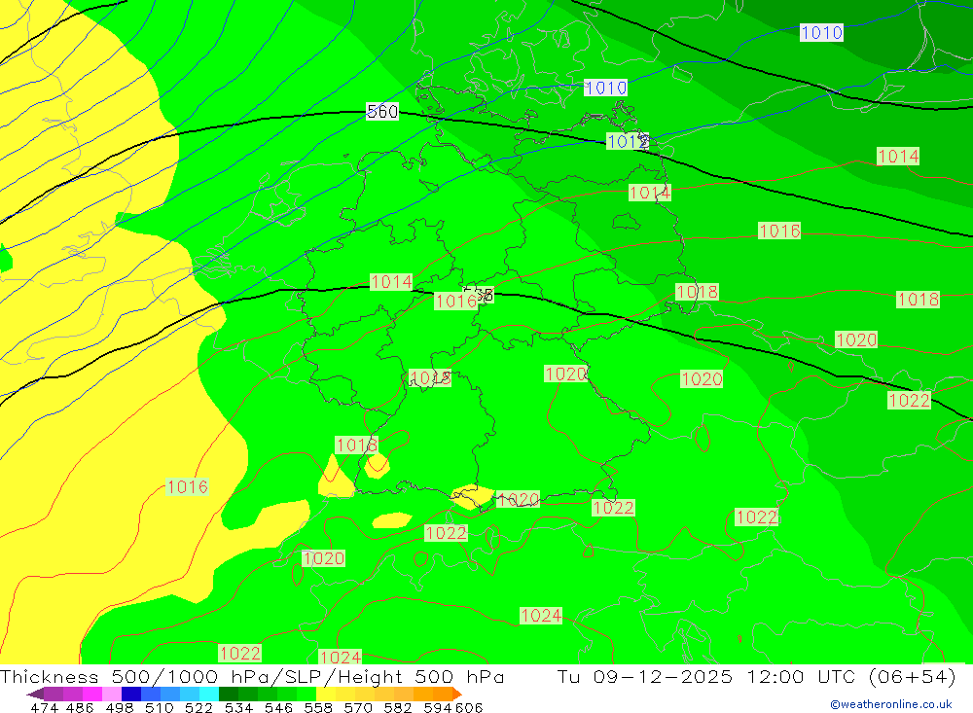The image size is (973, 713).
Task: Click the 510 legend value
Action: pos(159,707)
